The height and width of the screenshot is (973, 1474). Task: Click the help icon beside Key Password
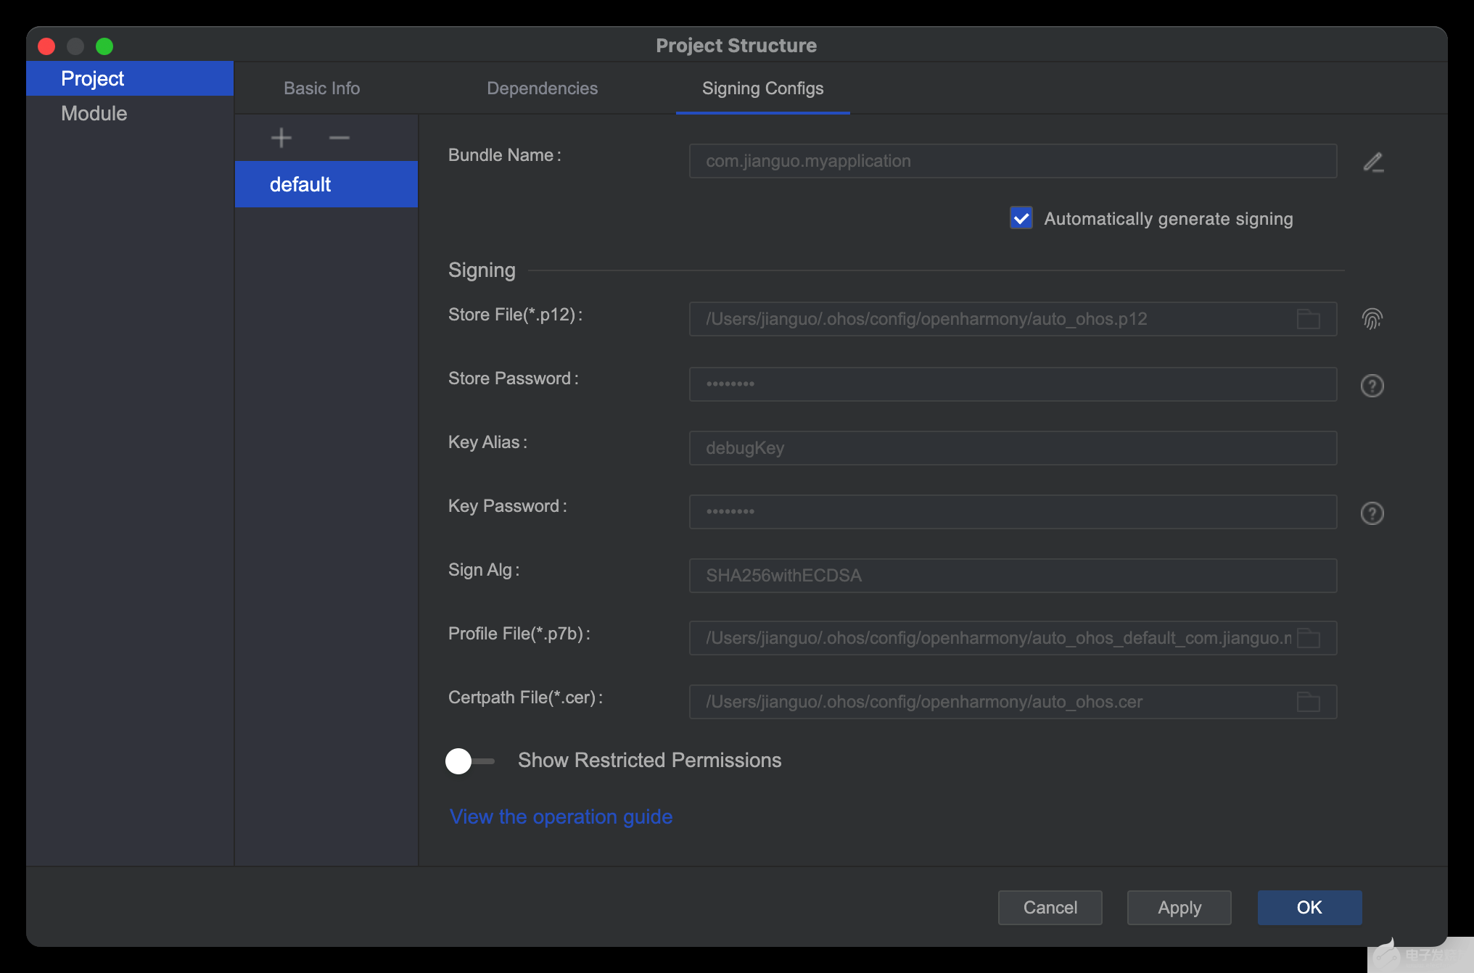tap(1372, 513)
